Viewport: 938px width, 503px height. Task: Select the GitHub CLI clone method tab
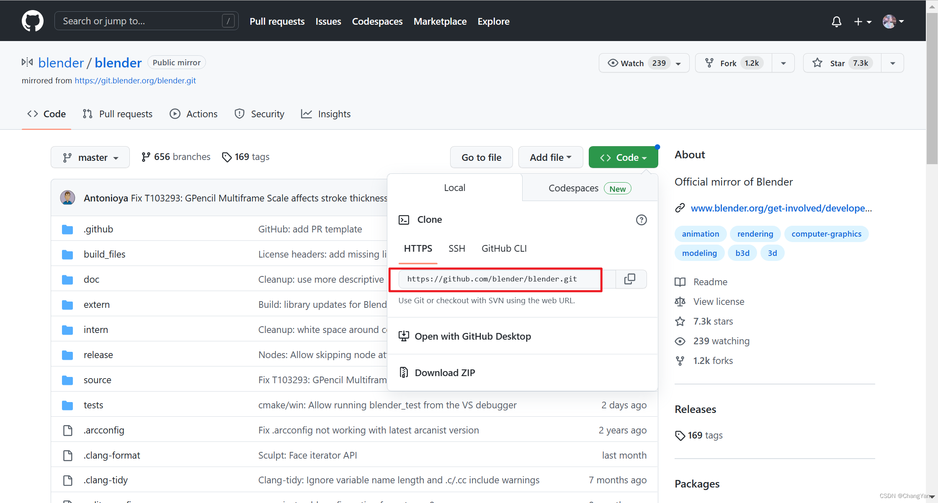504,248
